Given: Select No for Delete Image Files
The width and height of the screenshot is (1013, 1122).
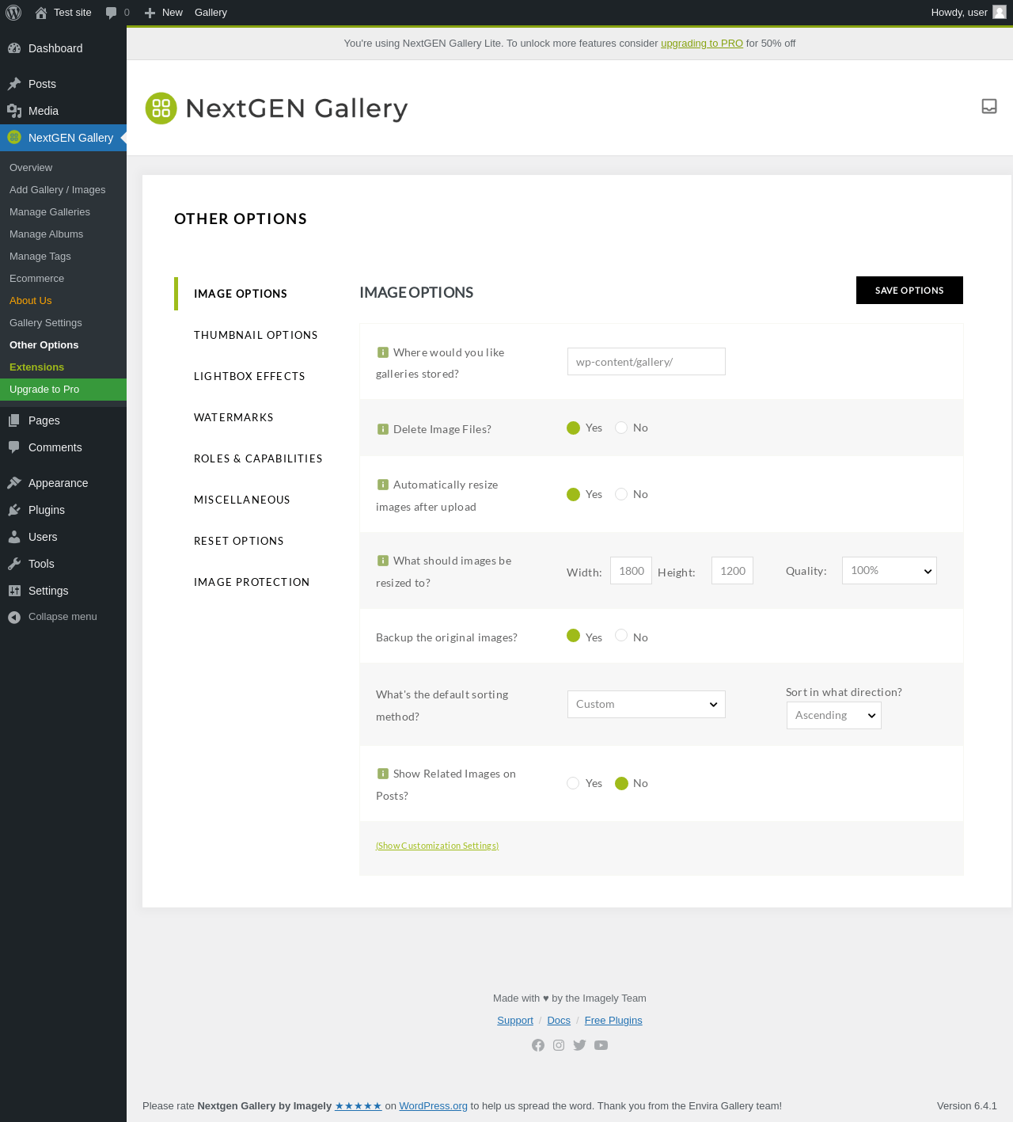Looking at the screenshot, I should point(621,428).
